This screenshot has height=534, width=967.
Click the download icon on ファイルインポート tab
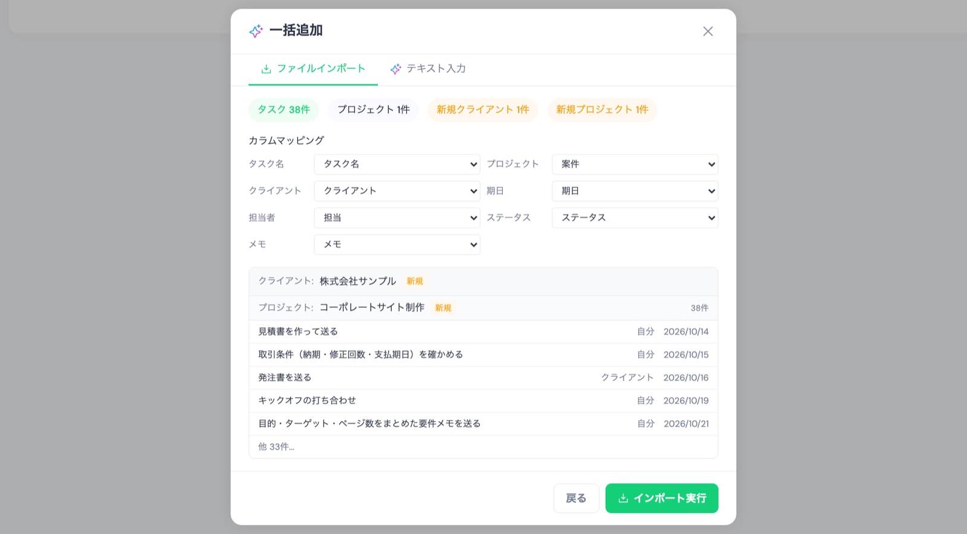pos(266,69)
